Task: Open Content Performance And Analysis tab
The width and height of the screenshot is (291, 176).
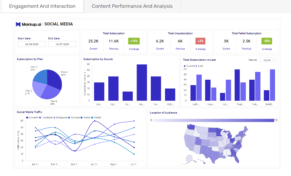Action: 132,6
